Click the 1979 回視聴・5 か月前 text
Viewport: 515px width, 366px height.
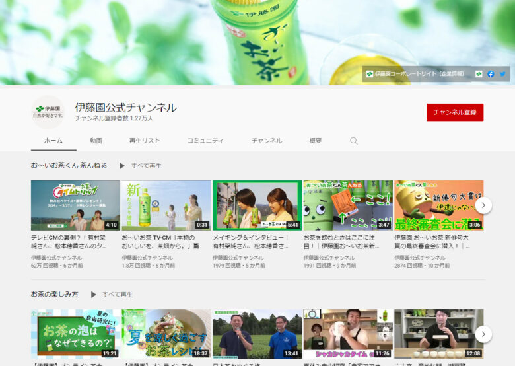[239, 266]
